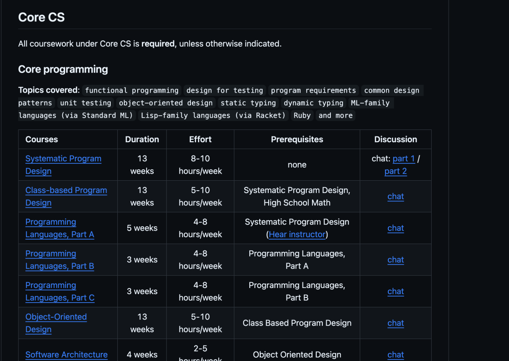Click the Hear instructor link

[297, 234]
